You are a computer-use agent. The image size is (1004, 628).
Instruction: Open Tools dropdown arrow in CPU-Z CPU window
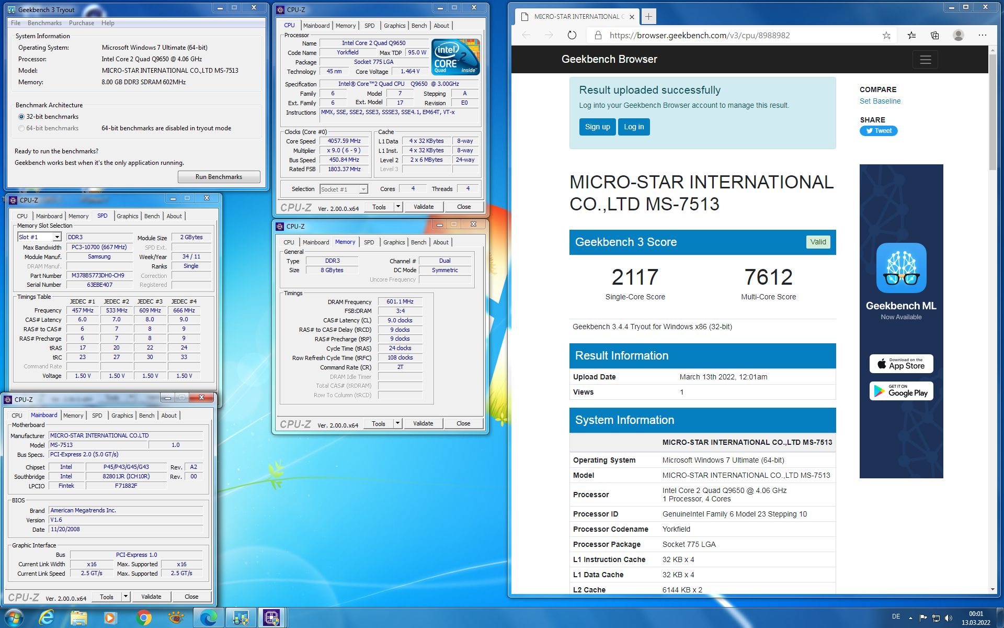pos(398,207)
